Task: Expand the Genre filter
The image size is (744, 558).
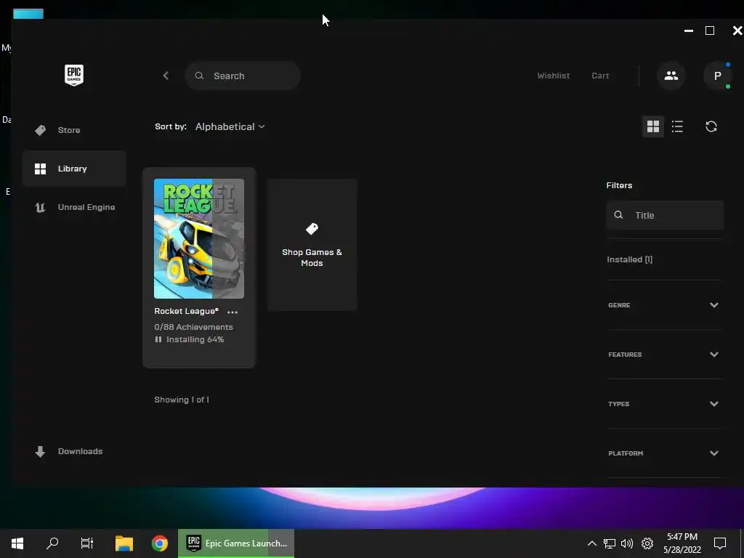Action: (664, 305)
